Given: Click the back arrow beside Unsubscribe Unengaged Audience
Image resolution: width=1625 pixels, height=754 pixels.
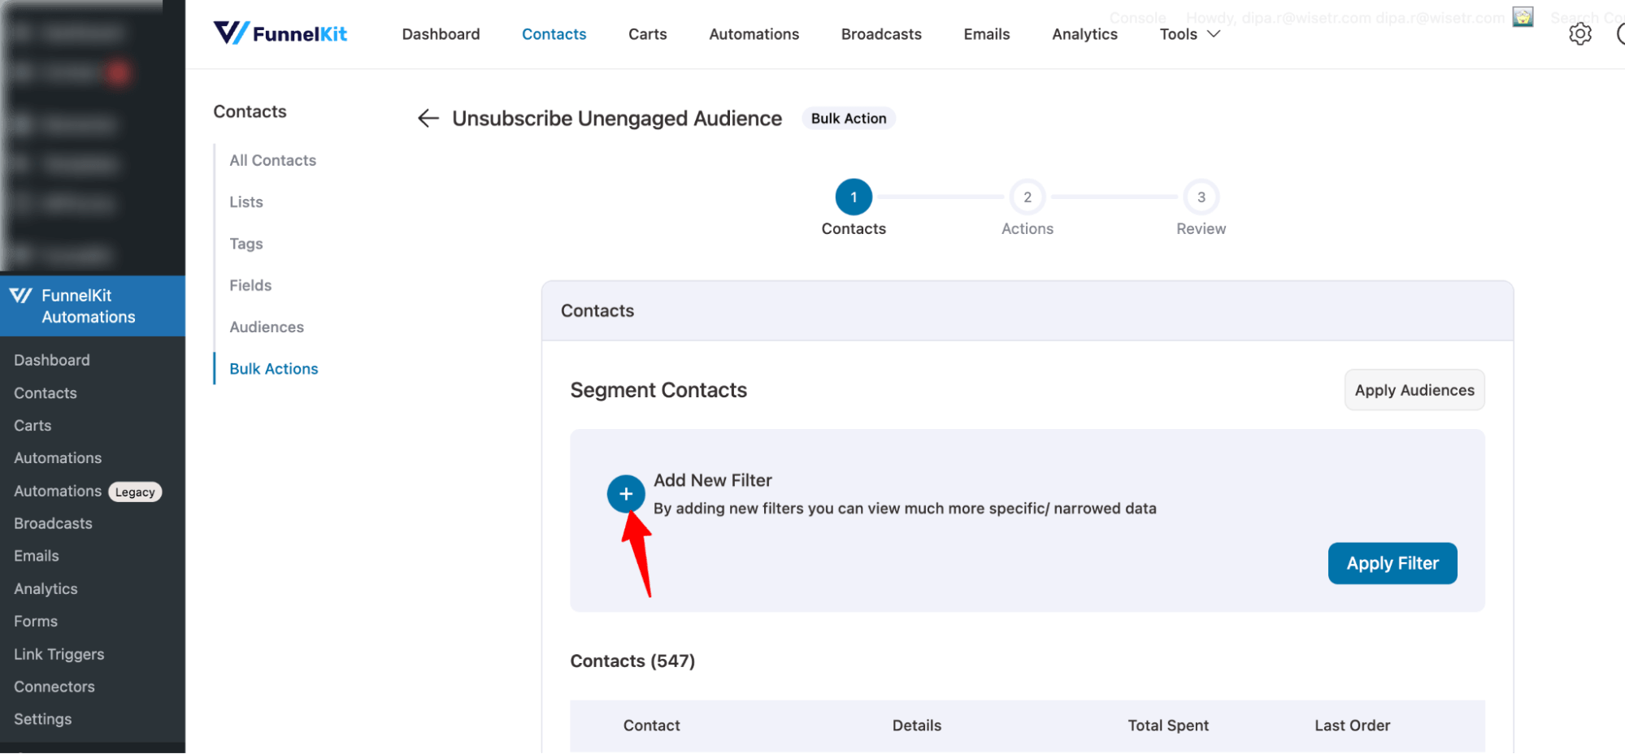Looking at the screenshot, I should tap(428, 119).
